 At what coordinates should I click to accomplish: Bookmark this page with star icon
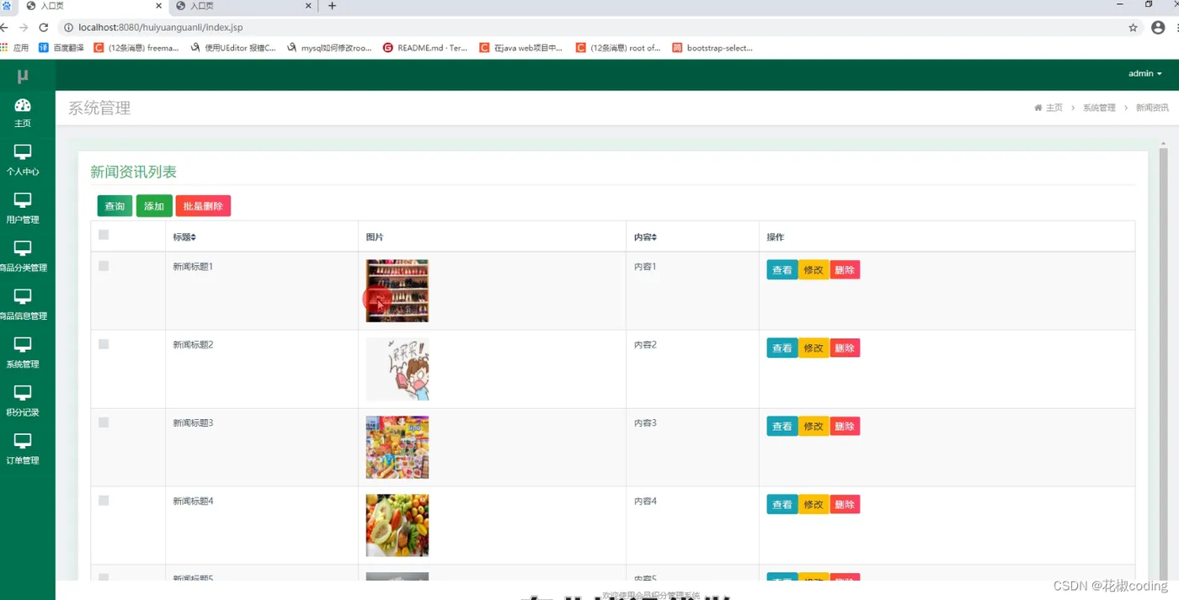point(1133,28)
